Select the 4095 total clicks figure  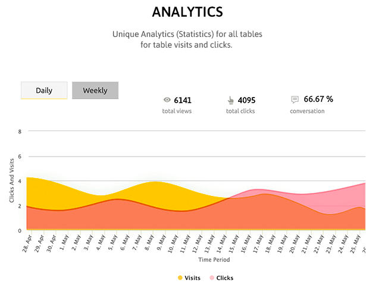[x=247, y=101]
